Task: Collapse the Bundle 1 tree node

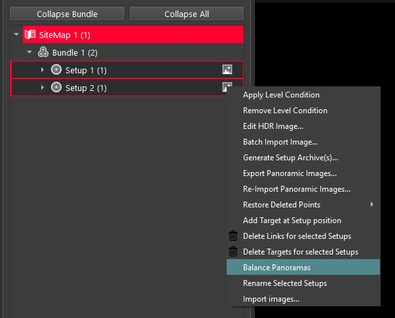Action: click(x=29, y=52)
